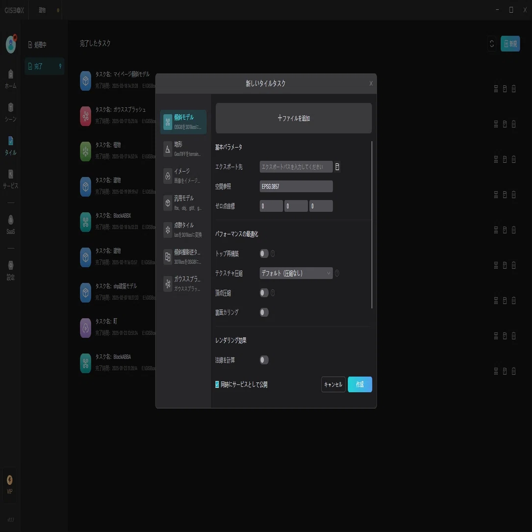
Task: Click the blue cube icon of the マイページ傾斜モデル task
Action: pos(85,81)
